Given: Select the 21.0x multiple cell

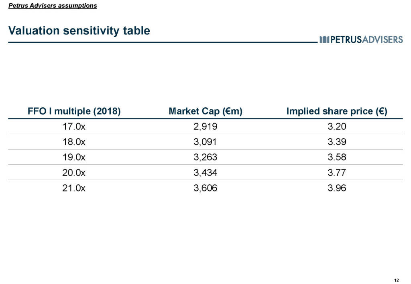Looking at the screenshot, I should coord(74,188).
